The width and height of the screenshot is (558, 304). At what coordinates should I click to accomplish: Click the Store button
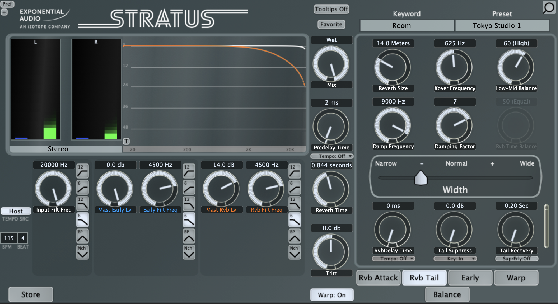[31, 294]
